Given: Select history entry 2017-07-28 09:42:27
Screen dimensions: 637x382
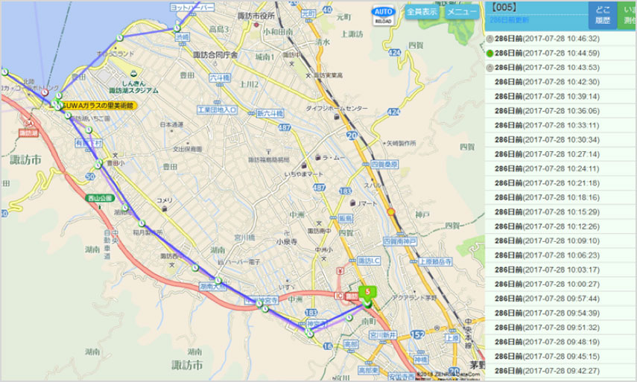Looking at the screenshot, I should pos(560,371).
